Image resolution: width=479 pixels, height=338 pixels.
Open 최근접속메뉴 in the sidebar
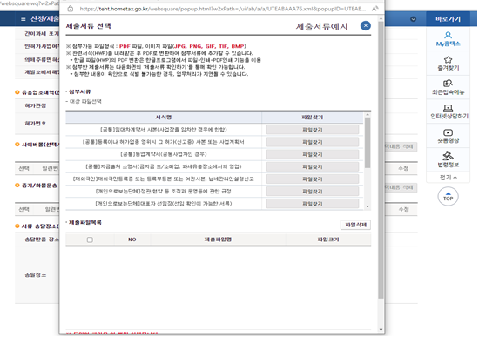(448, 88)
